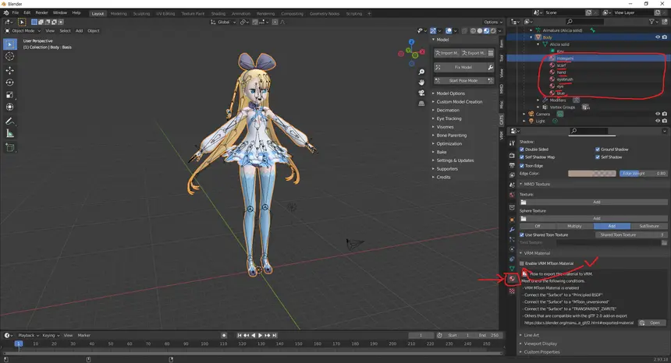The width and height of the screenshot is (671, 363).
Task: Collapse the MMD Texture section
Action: click(x=537, y=184)
